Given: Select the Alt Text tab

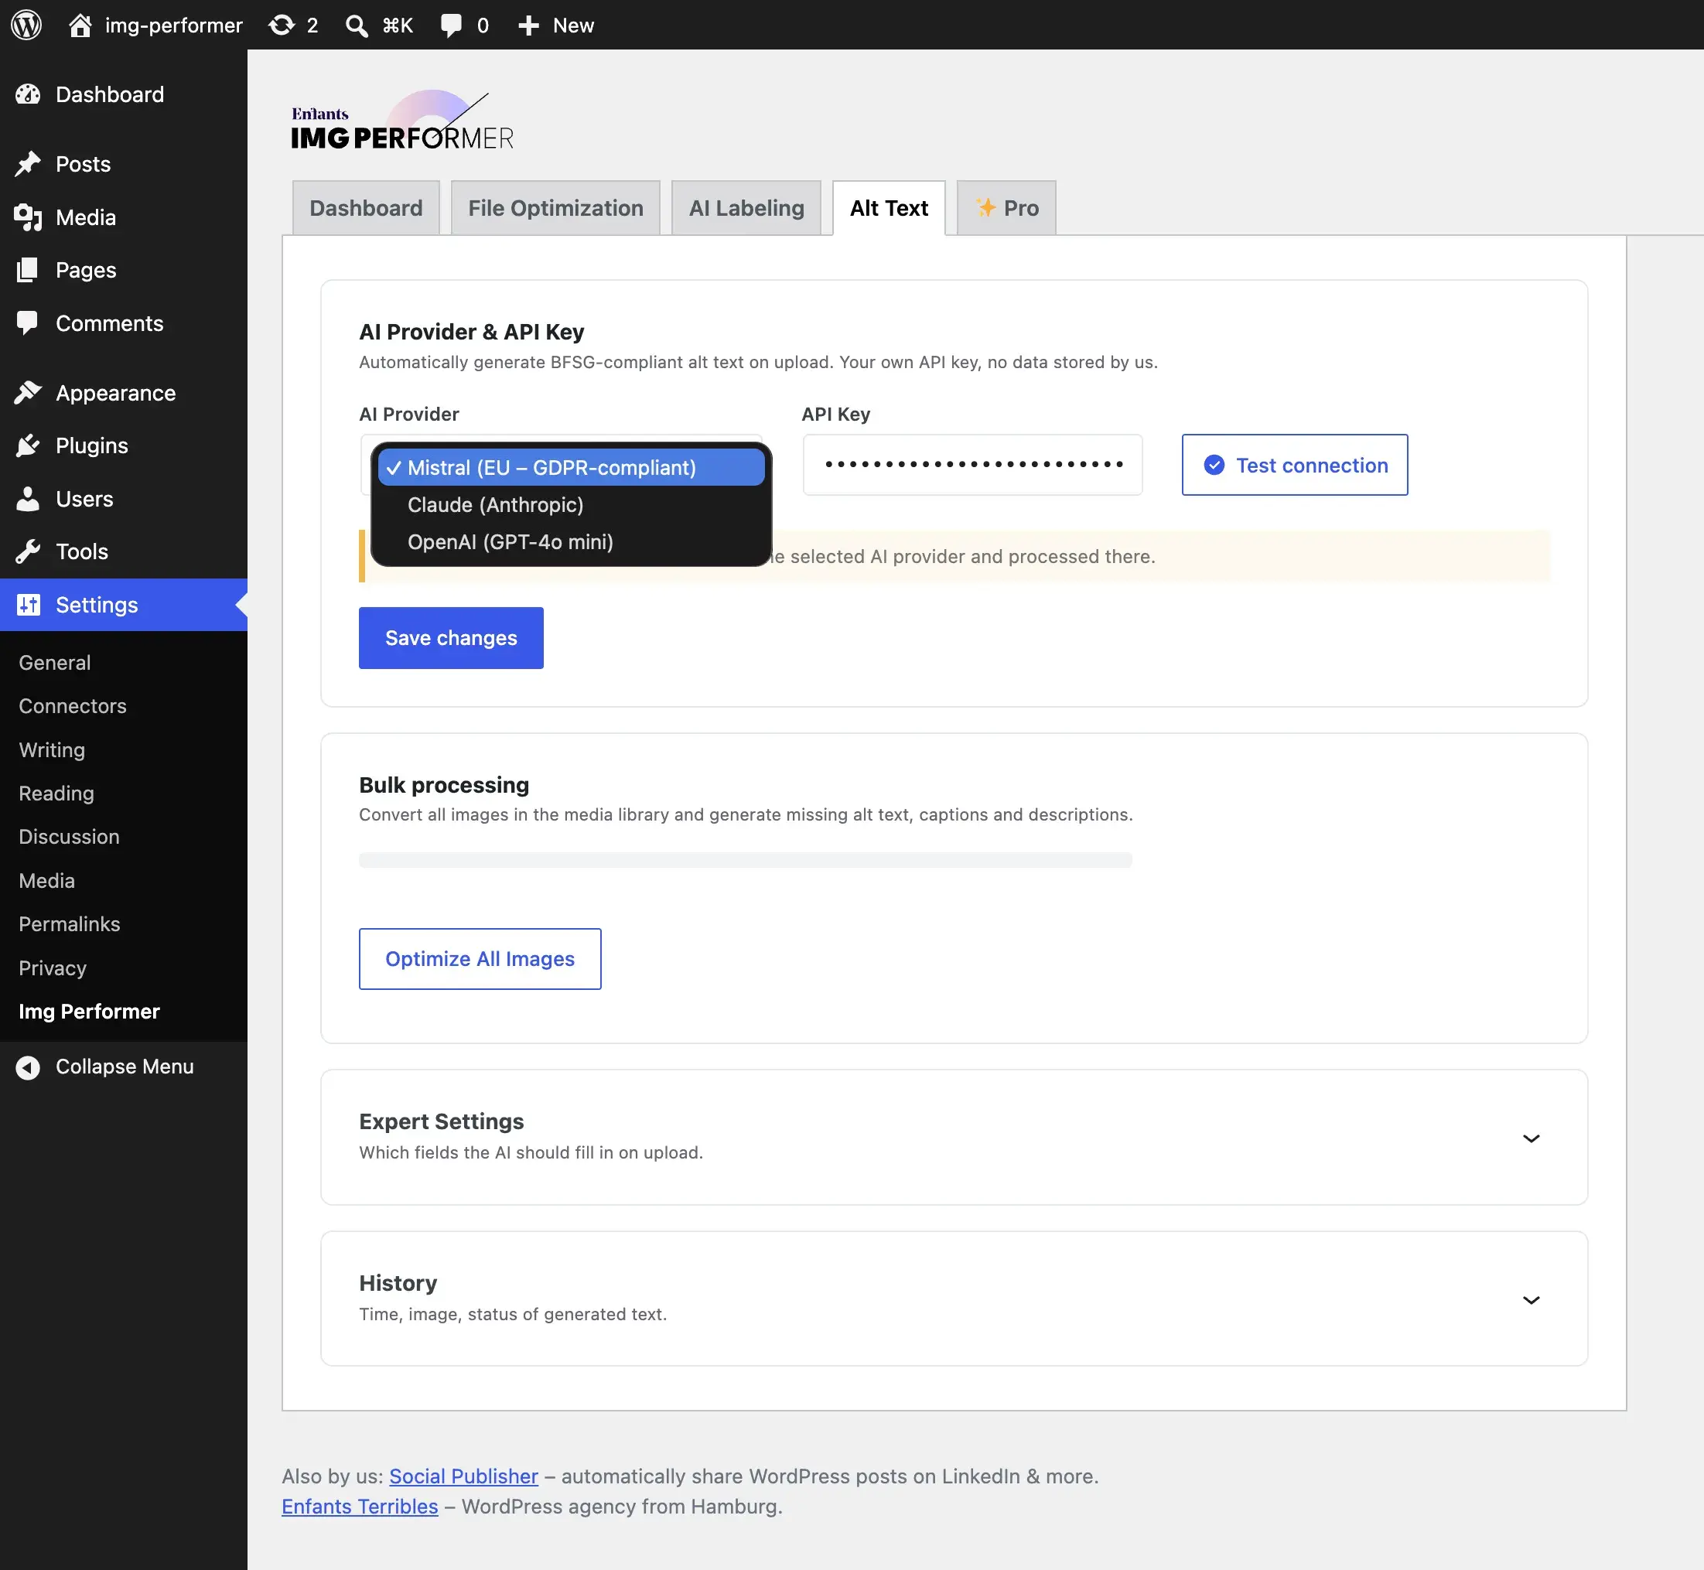Looking at the screenshot, I should coord(889,208).
